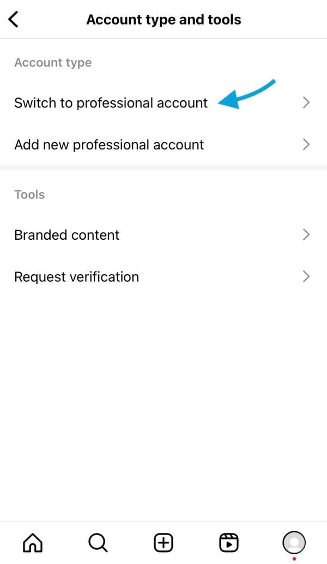
Task: Expand the Switch to professional account chevron
Action: (x=306, y=102)
